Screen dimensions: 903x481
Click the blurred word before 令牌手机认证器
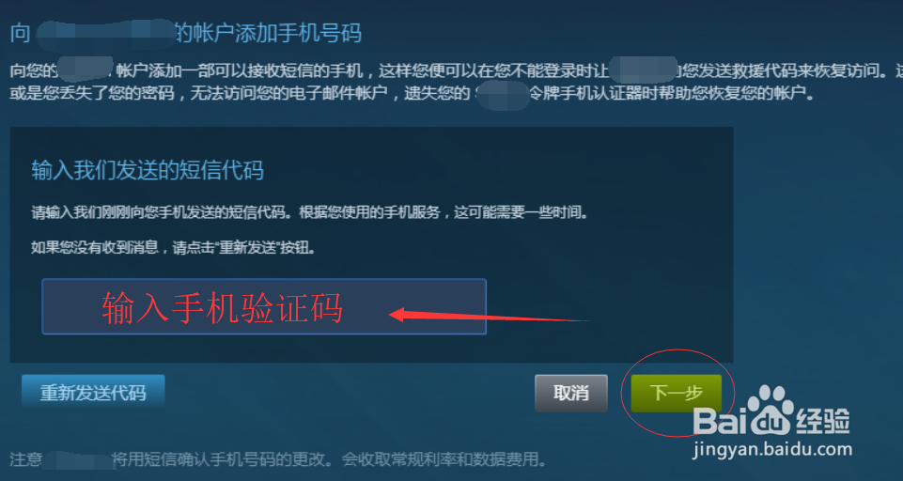click(502, 95)
